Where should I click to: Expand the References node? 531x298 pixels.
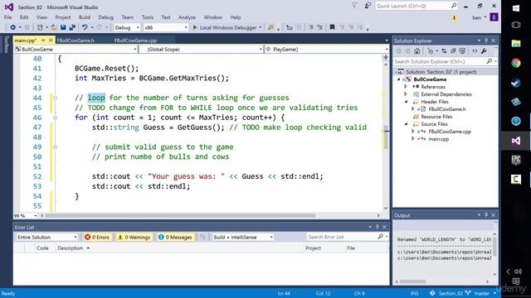pyautogui.click(x=406, y=86)
